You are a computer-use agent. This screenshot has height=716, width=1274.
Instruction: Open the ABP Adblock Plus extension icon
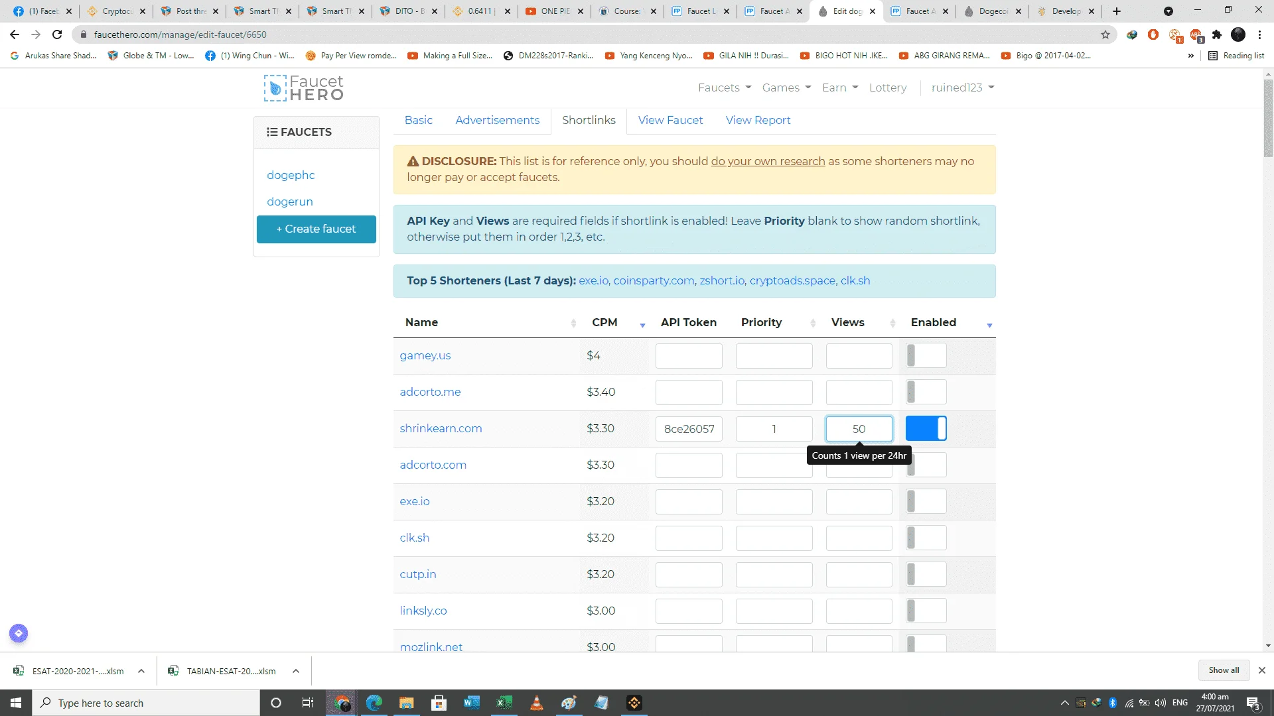(1196, 34)
